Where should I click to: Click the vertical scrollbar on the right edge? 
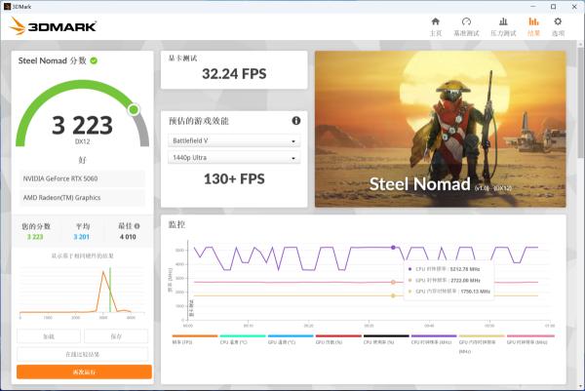click(580, 104)
